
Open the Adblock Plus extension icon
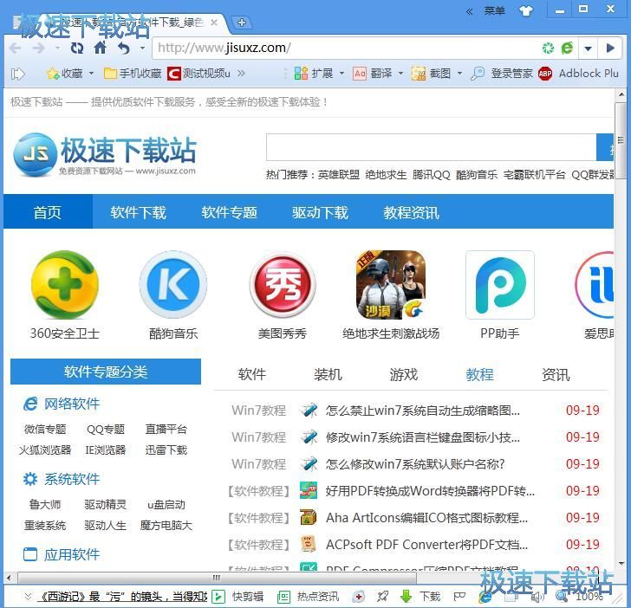(x=545, y=74)
